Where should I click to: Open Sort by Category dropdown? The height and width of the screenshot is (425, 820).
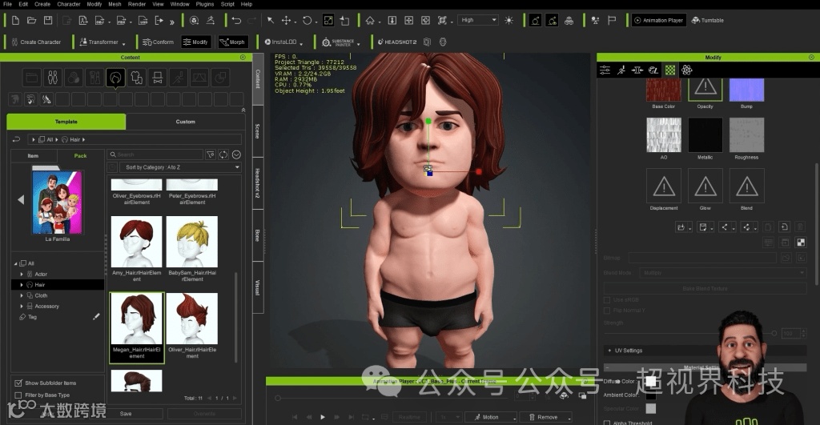click(x=181, y=167)
